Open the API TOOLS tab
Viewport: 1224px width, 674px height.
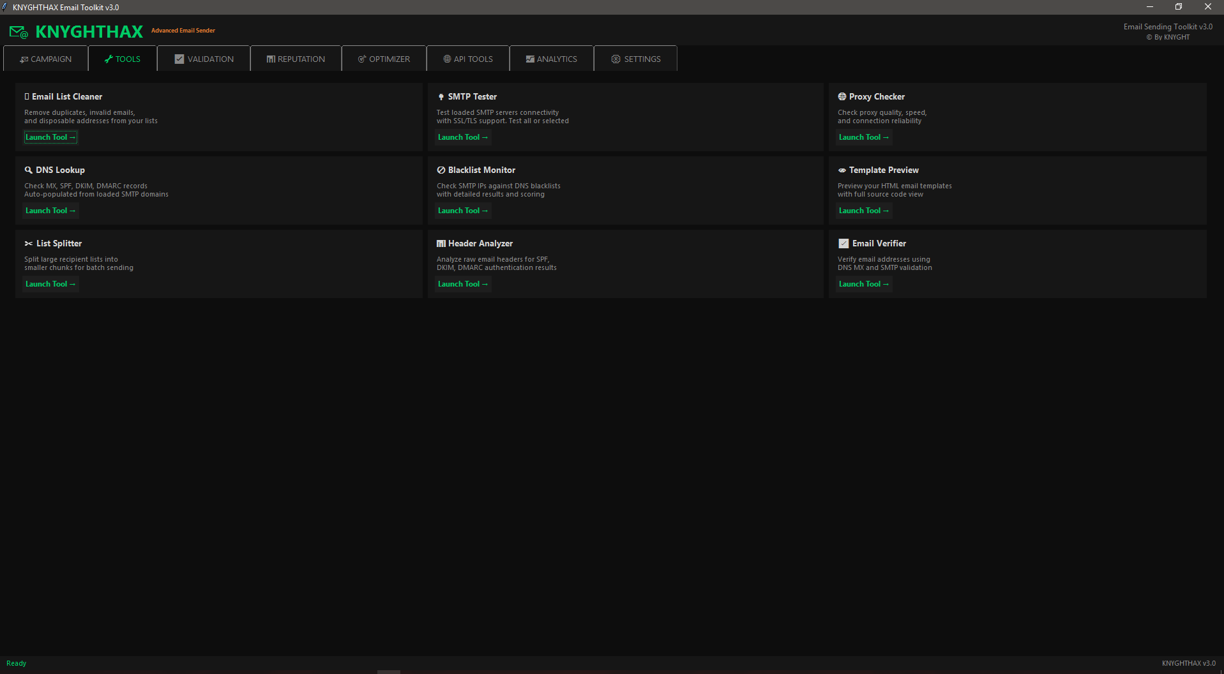(468, 59)
